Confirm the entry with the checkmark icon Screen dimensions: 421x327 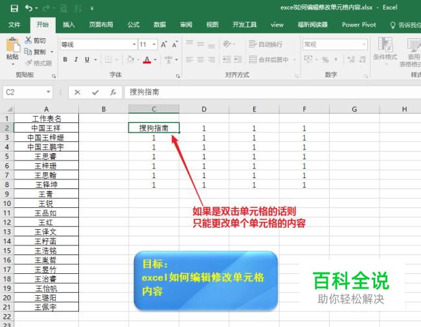(95, 93)
